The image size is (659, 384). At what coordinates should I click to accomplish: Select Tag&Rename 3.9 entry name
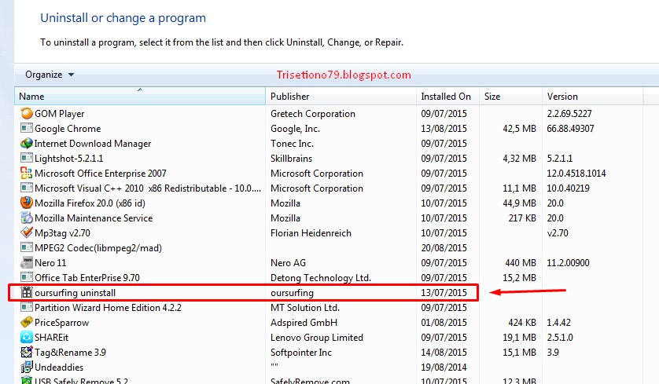click(x=70, y=353)
